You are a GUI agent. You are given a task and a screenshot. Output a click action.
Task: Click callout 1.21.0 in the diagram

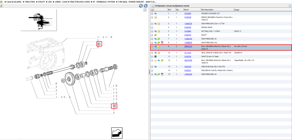tap(105, 37)
